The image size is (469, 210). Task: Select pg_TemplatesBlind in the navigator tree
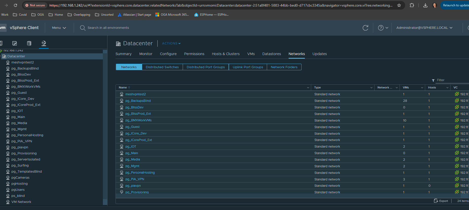point(27,172)
